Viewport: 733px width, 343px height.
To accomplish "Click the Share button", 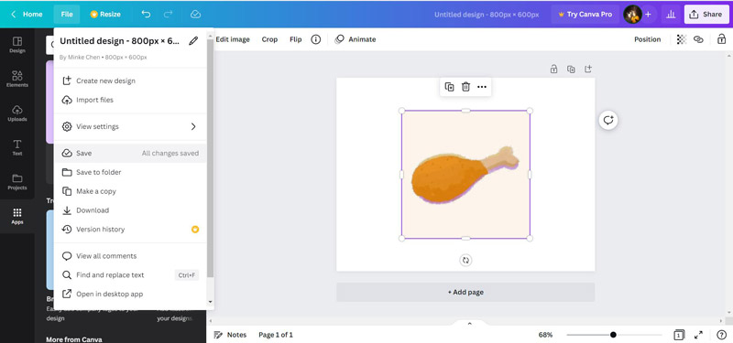I will click(x=706, y=15).
